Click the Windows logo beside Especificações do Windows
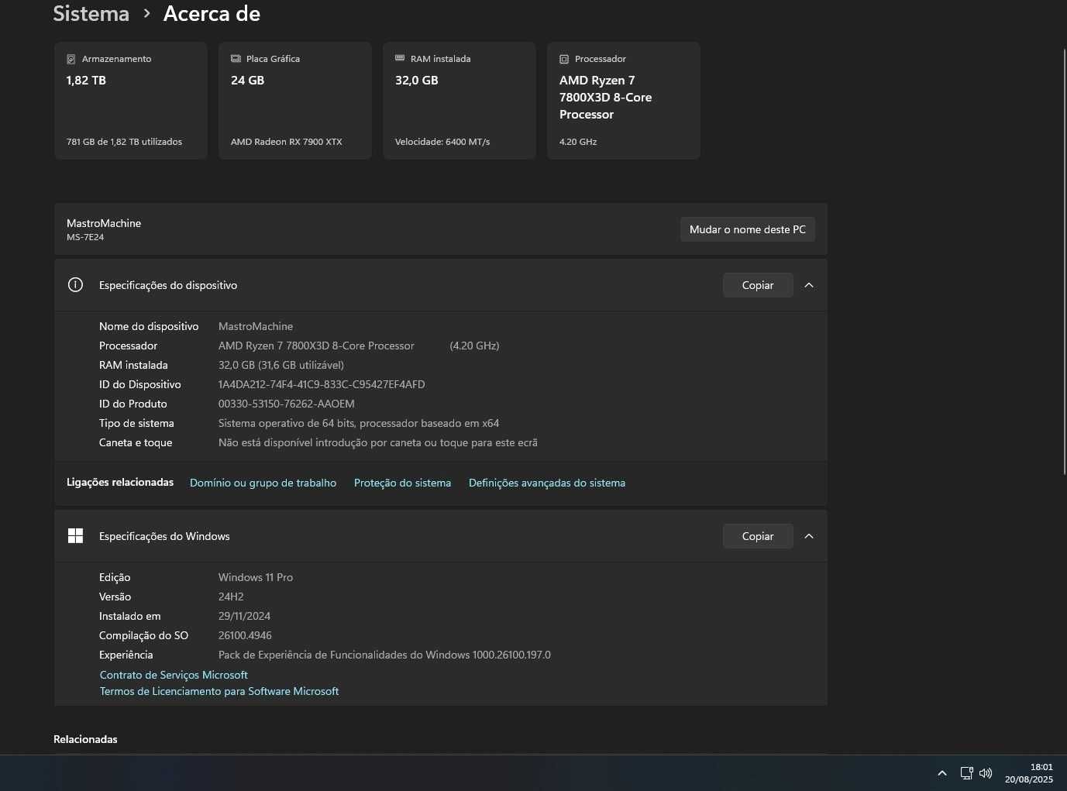Image resolution: width=1067 pixels, height=791 pixels. [x=75, y=536]
